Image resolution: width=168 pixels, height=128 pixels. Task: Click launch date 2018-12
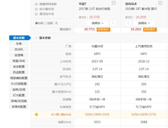[144, 61]
